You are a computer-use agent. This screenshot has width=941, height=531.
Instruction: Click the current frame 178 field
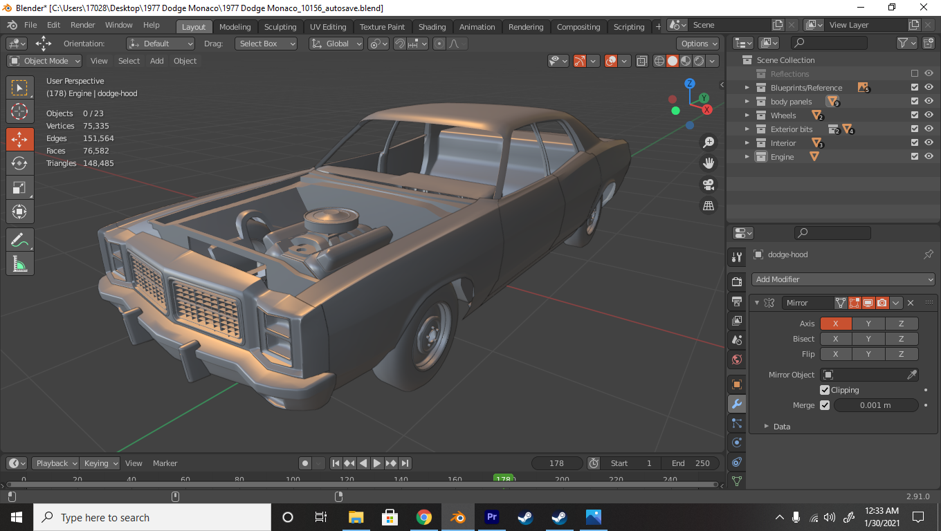557,463
